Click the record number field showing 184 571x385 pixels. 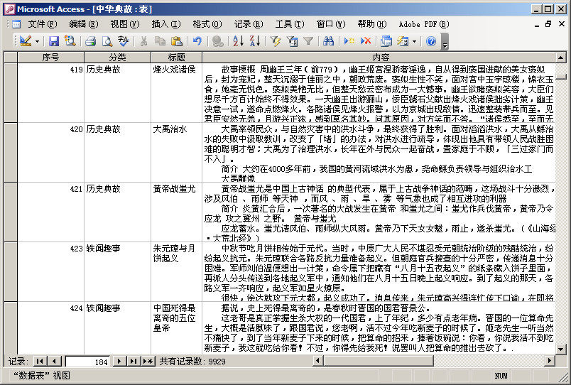(87, 362)
